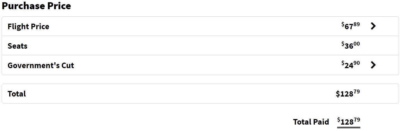Open the Government's Cut label
Screen dimensions: 401x131
coord(41,65)
